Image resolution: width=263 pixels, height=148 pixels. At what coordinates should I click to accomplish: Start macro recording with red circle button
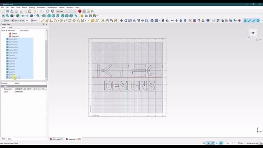coord(80,11)
